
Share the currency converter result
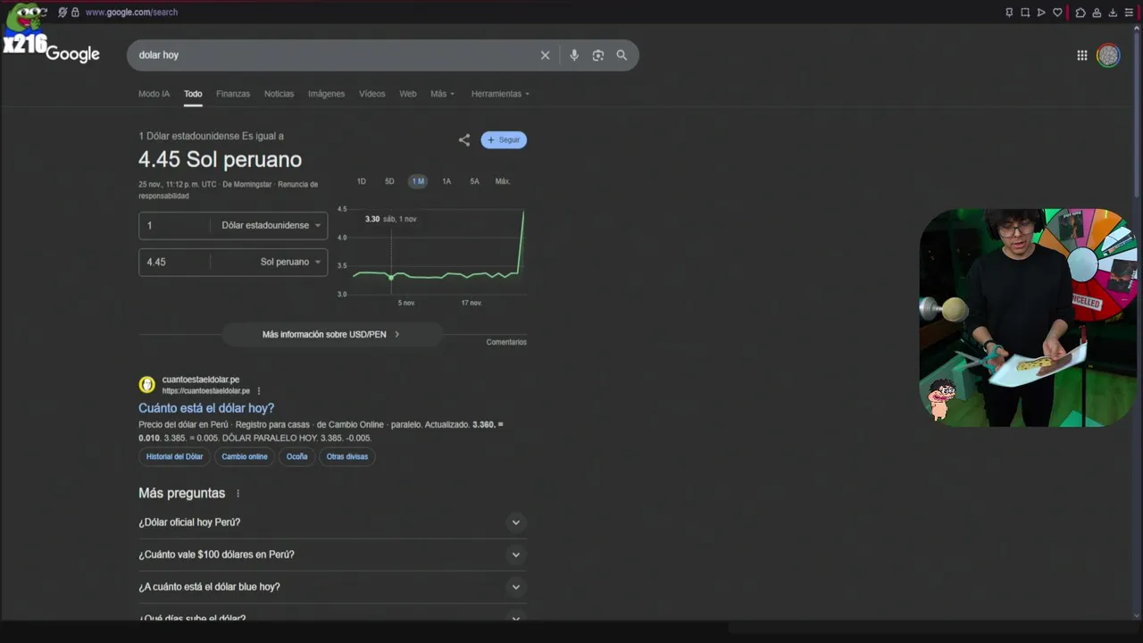(464, 140)
